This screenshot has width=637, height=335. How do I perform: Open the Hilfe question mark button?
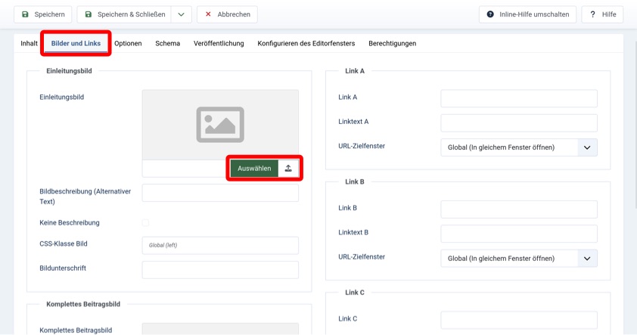click(x=602, y=14)
